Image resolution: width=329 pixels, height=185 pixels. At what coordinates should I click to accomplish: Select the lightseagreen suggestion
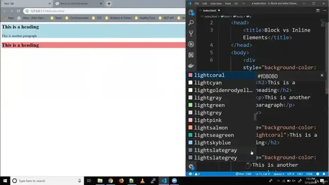(221, 135)
